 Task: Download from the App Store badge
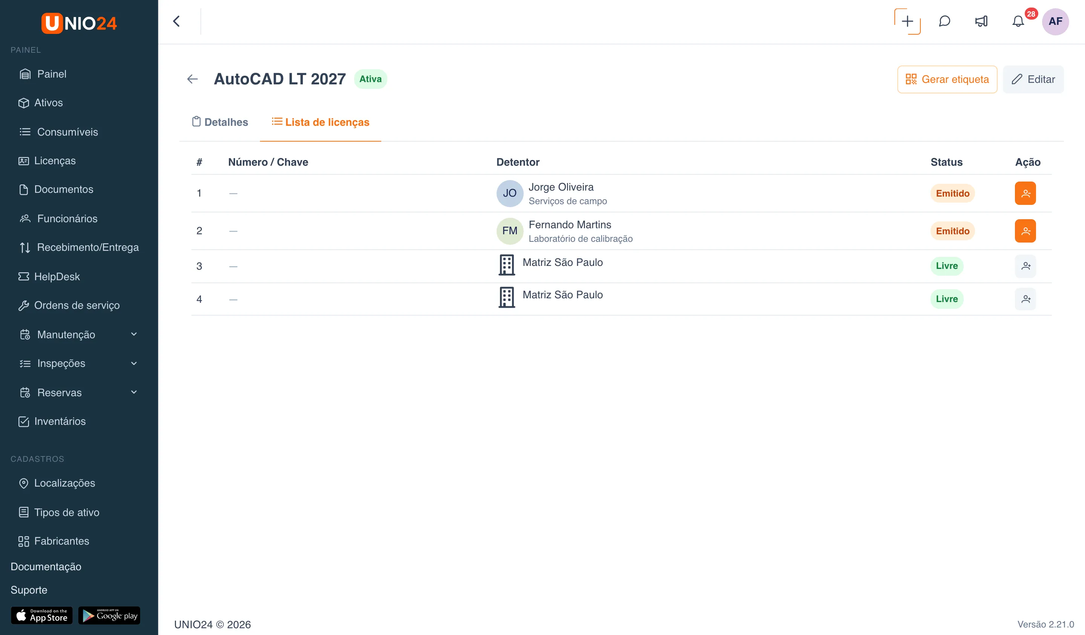point(42,615)
